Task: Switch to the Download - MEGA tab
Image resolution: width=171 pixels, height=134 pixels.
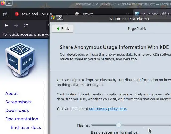Action: pyautogui.click(x=36, y=14)
